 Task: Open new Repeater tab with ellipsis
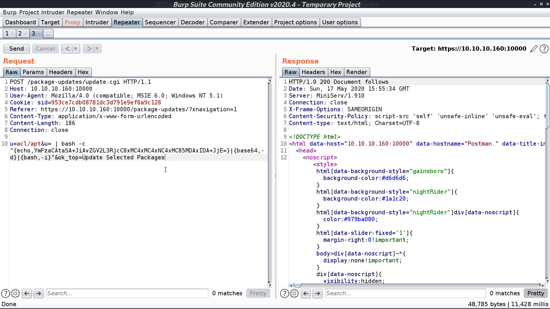coord(48,33)
